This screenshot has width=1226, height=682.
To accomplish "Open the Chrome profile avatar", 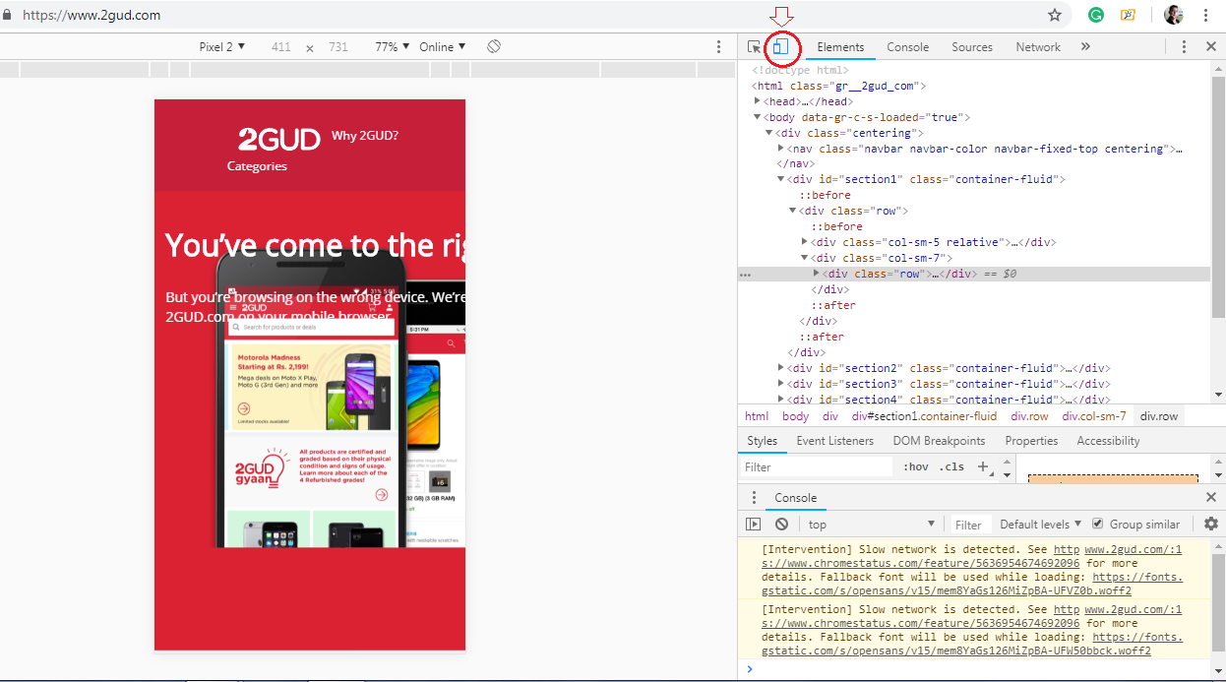I will tap(1173, 15).
